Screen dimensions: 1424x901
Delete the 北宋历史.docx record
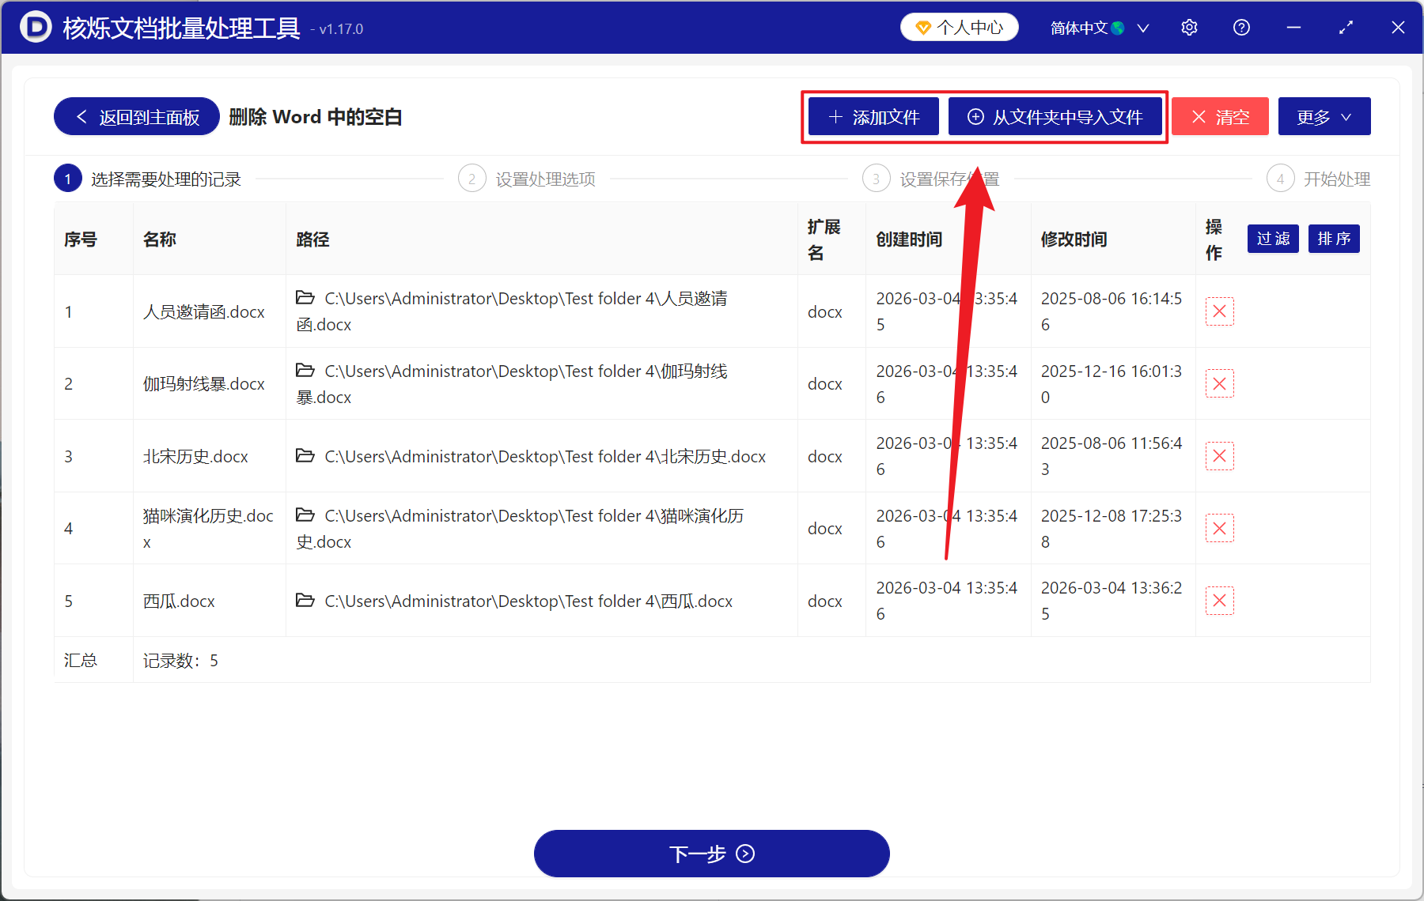tap(1219, 456)
